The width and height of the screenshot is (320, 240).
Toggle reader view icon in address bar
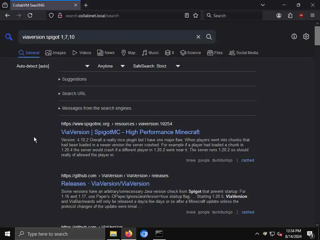pyautogui.click(x=187, y=16)
